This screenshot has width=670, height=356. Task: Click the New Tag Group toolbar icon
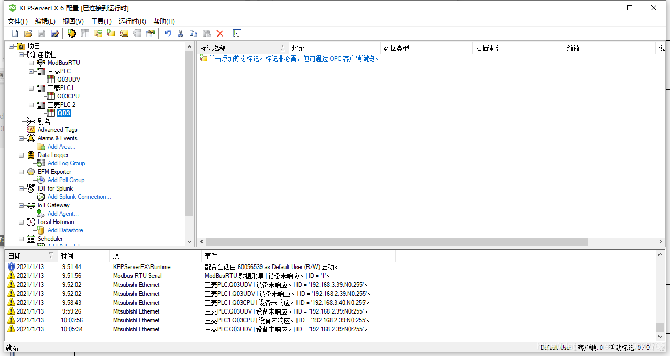(98, 34)
